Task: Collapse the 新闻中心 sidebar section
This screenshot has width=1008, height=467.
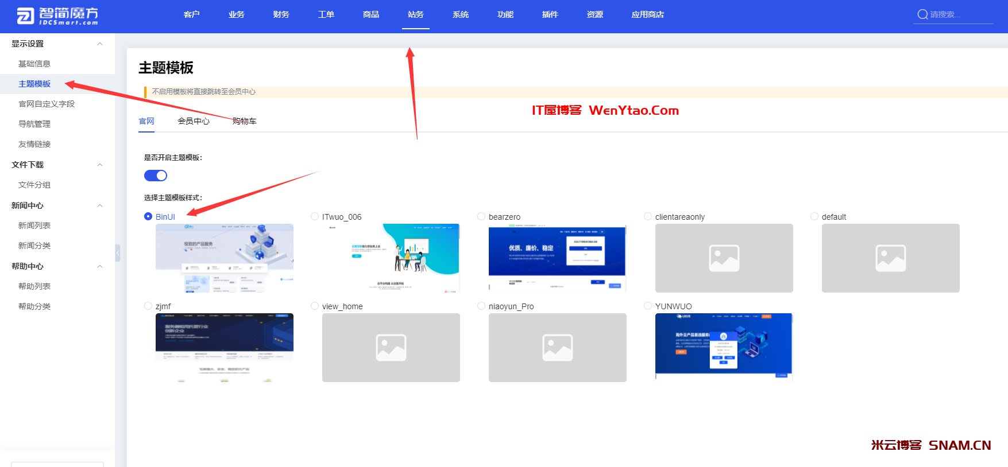Action: 100,205
